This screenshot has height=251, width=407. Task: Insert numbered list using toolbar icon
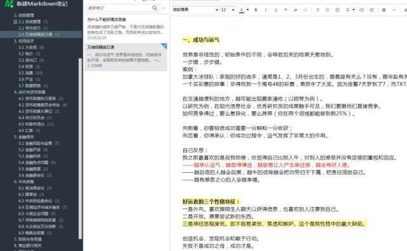coord(328,10)
